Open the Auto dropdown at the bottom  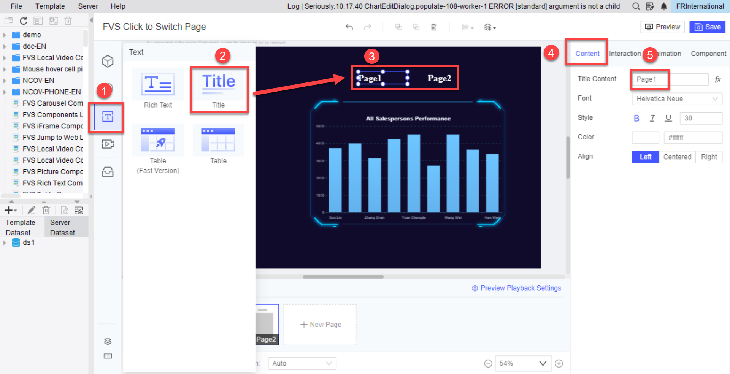coord(302,363)
